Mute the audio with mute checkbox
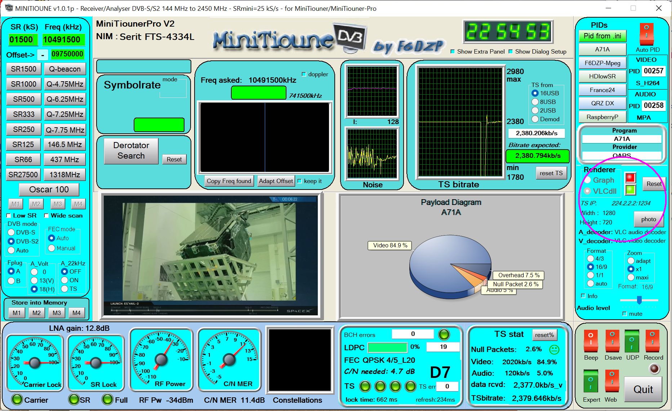 (625, 314)
